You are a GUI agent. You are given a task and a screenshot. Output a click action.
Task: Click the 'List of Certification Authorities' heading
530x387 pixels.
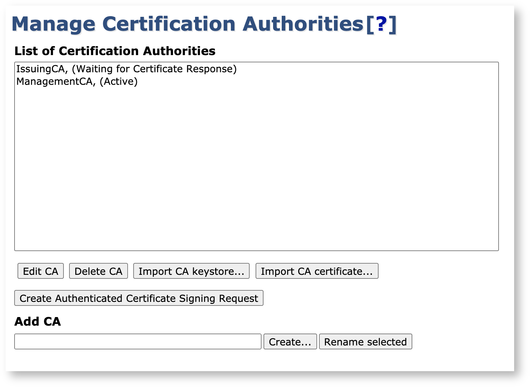pos(115,51)
